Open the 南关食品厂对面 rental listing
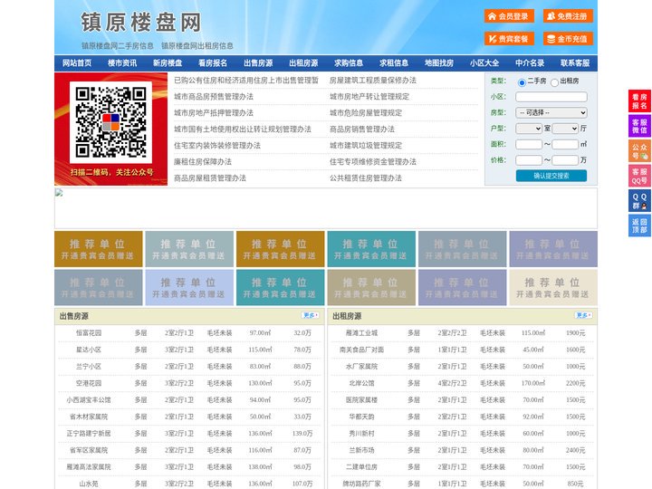 [x=361, y=350]
